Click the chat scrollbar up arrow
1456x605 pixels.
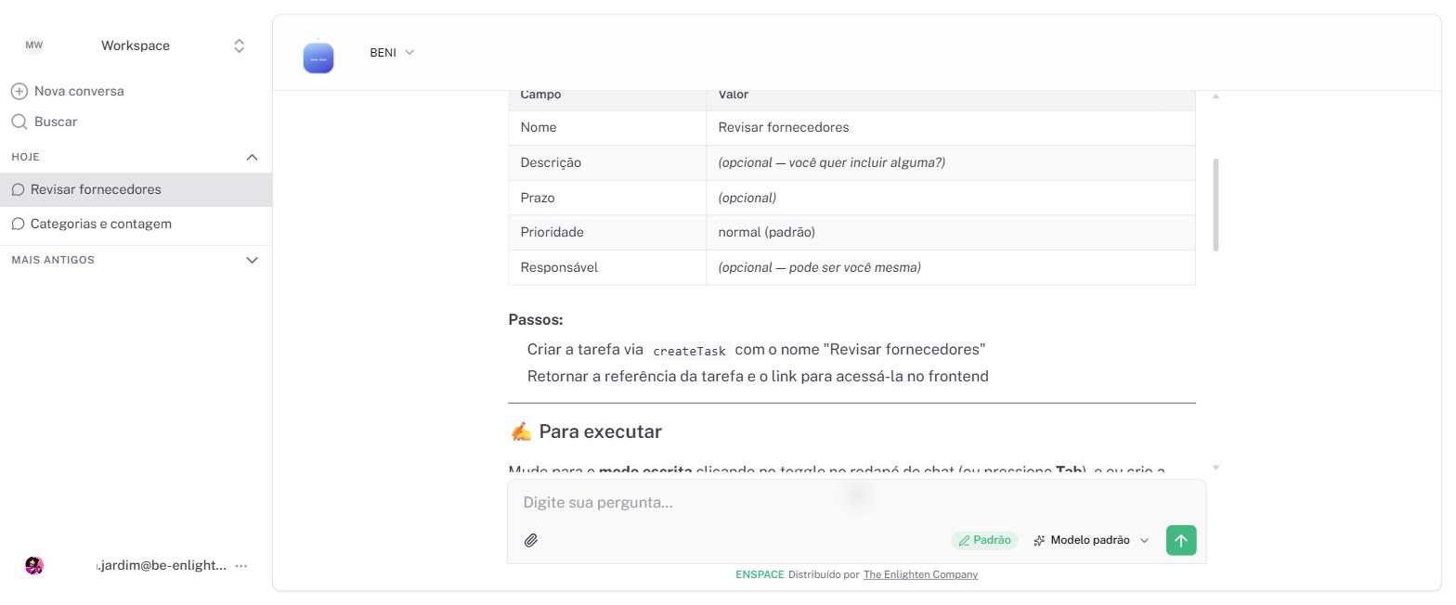[1215, 96]
